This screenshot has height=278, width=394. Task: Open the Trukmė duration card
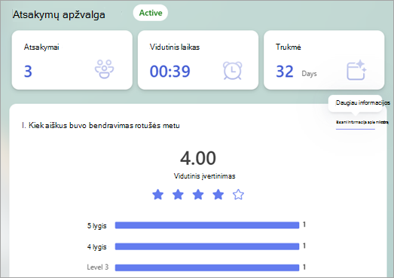click(324, 60)
